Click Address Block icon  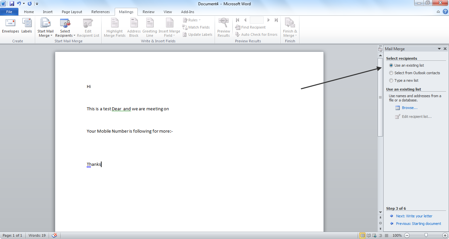tap(134, 28)
